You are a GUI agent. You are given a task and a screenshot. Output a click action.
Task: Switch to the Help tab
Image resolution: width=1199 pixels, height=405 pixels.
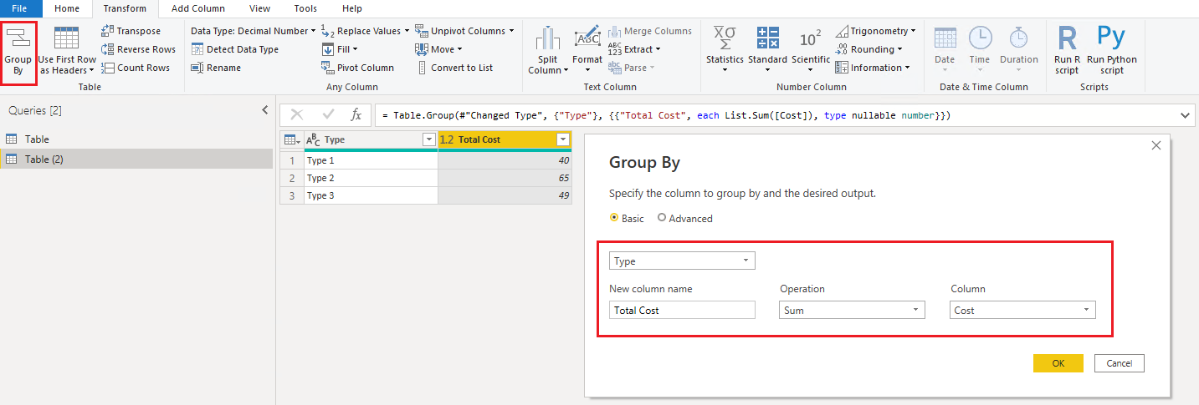pyautogui.click(x=352, y=8)
